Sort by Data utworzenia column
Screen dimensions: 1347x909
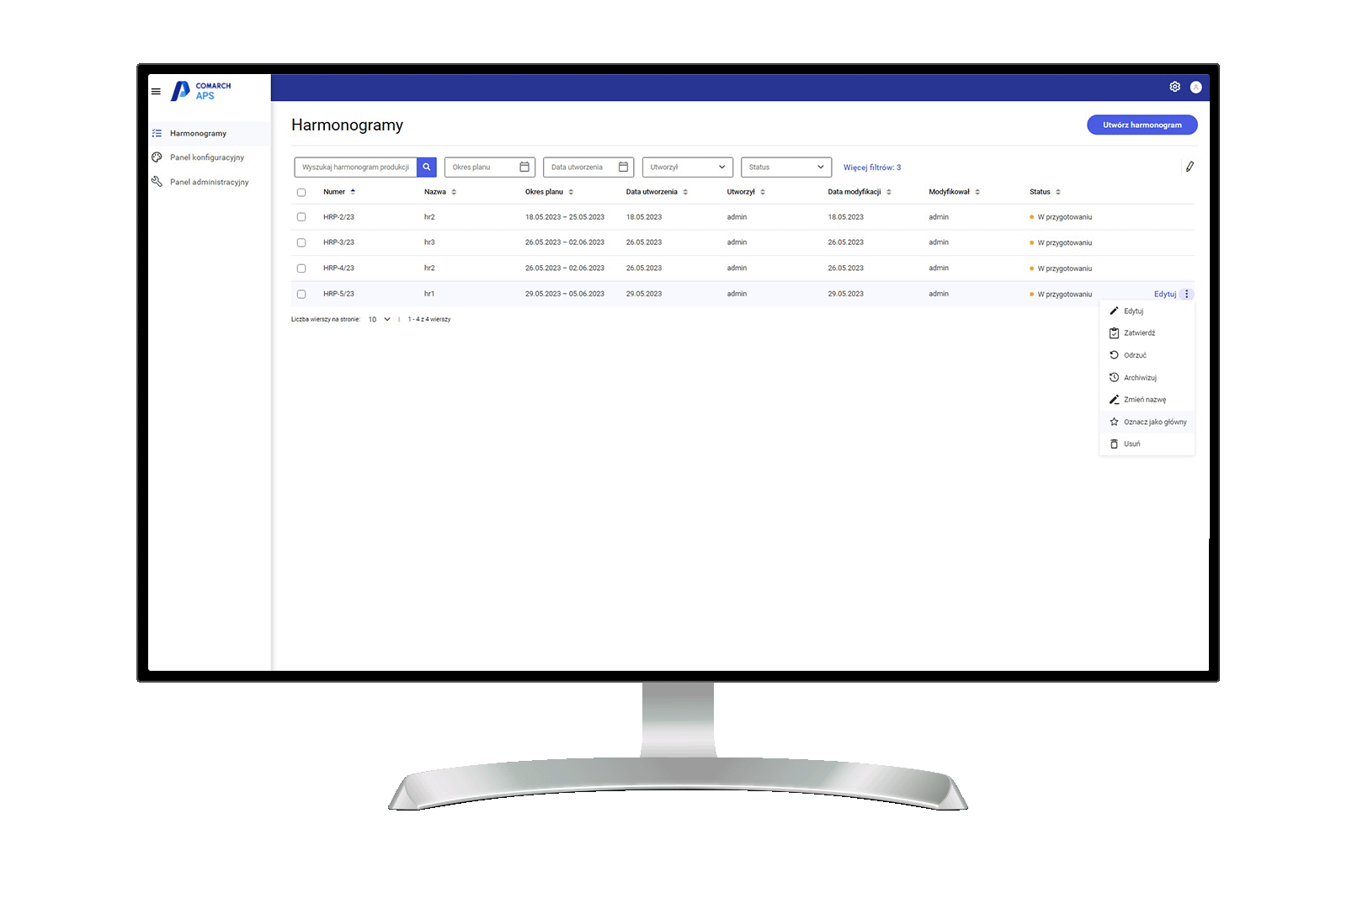point(685,192)
